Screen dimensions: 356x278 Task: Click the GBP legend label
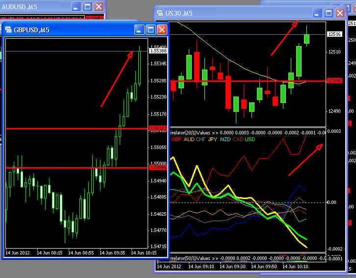[x=177, y=139]
